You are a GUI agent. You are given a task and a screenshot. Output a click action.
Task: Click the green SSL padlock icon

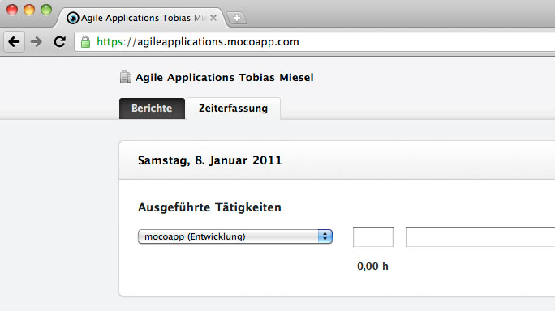[x=85, y=41]
